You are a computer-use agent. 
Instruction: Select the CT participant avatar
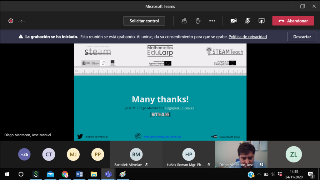[49, 154]
